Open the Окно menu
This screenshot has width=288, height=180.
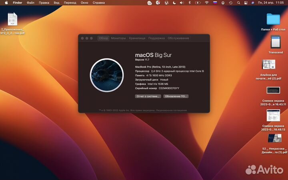click(84, 3)
